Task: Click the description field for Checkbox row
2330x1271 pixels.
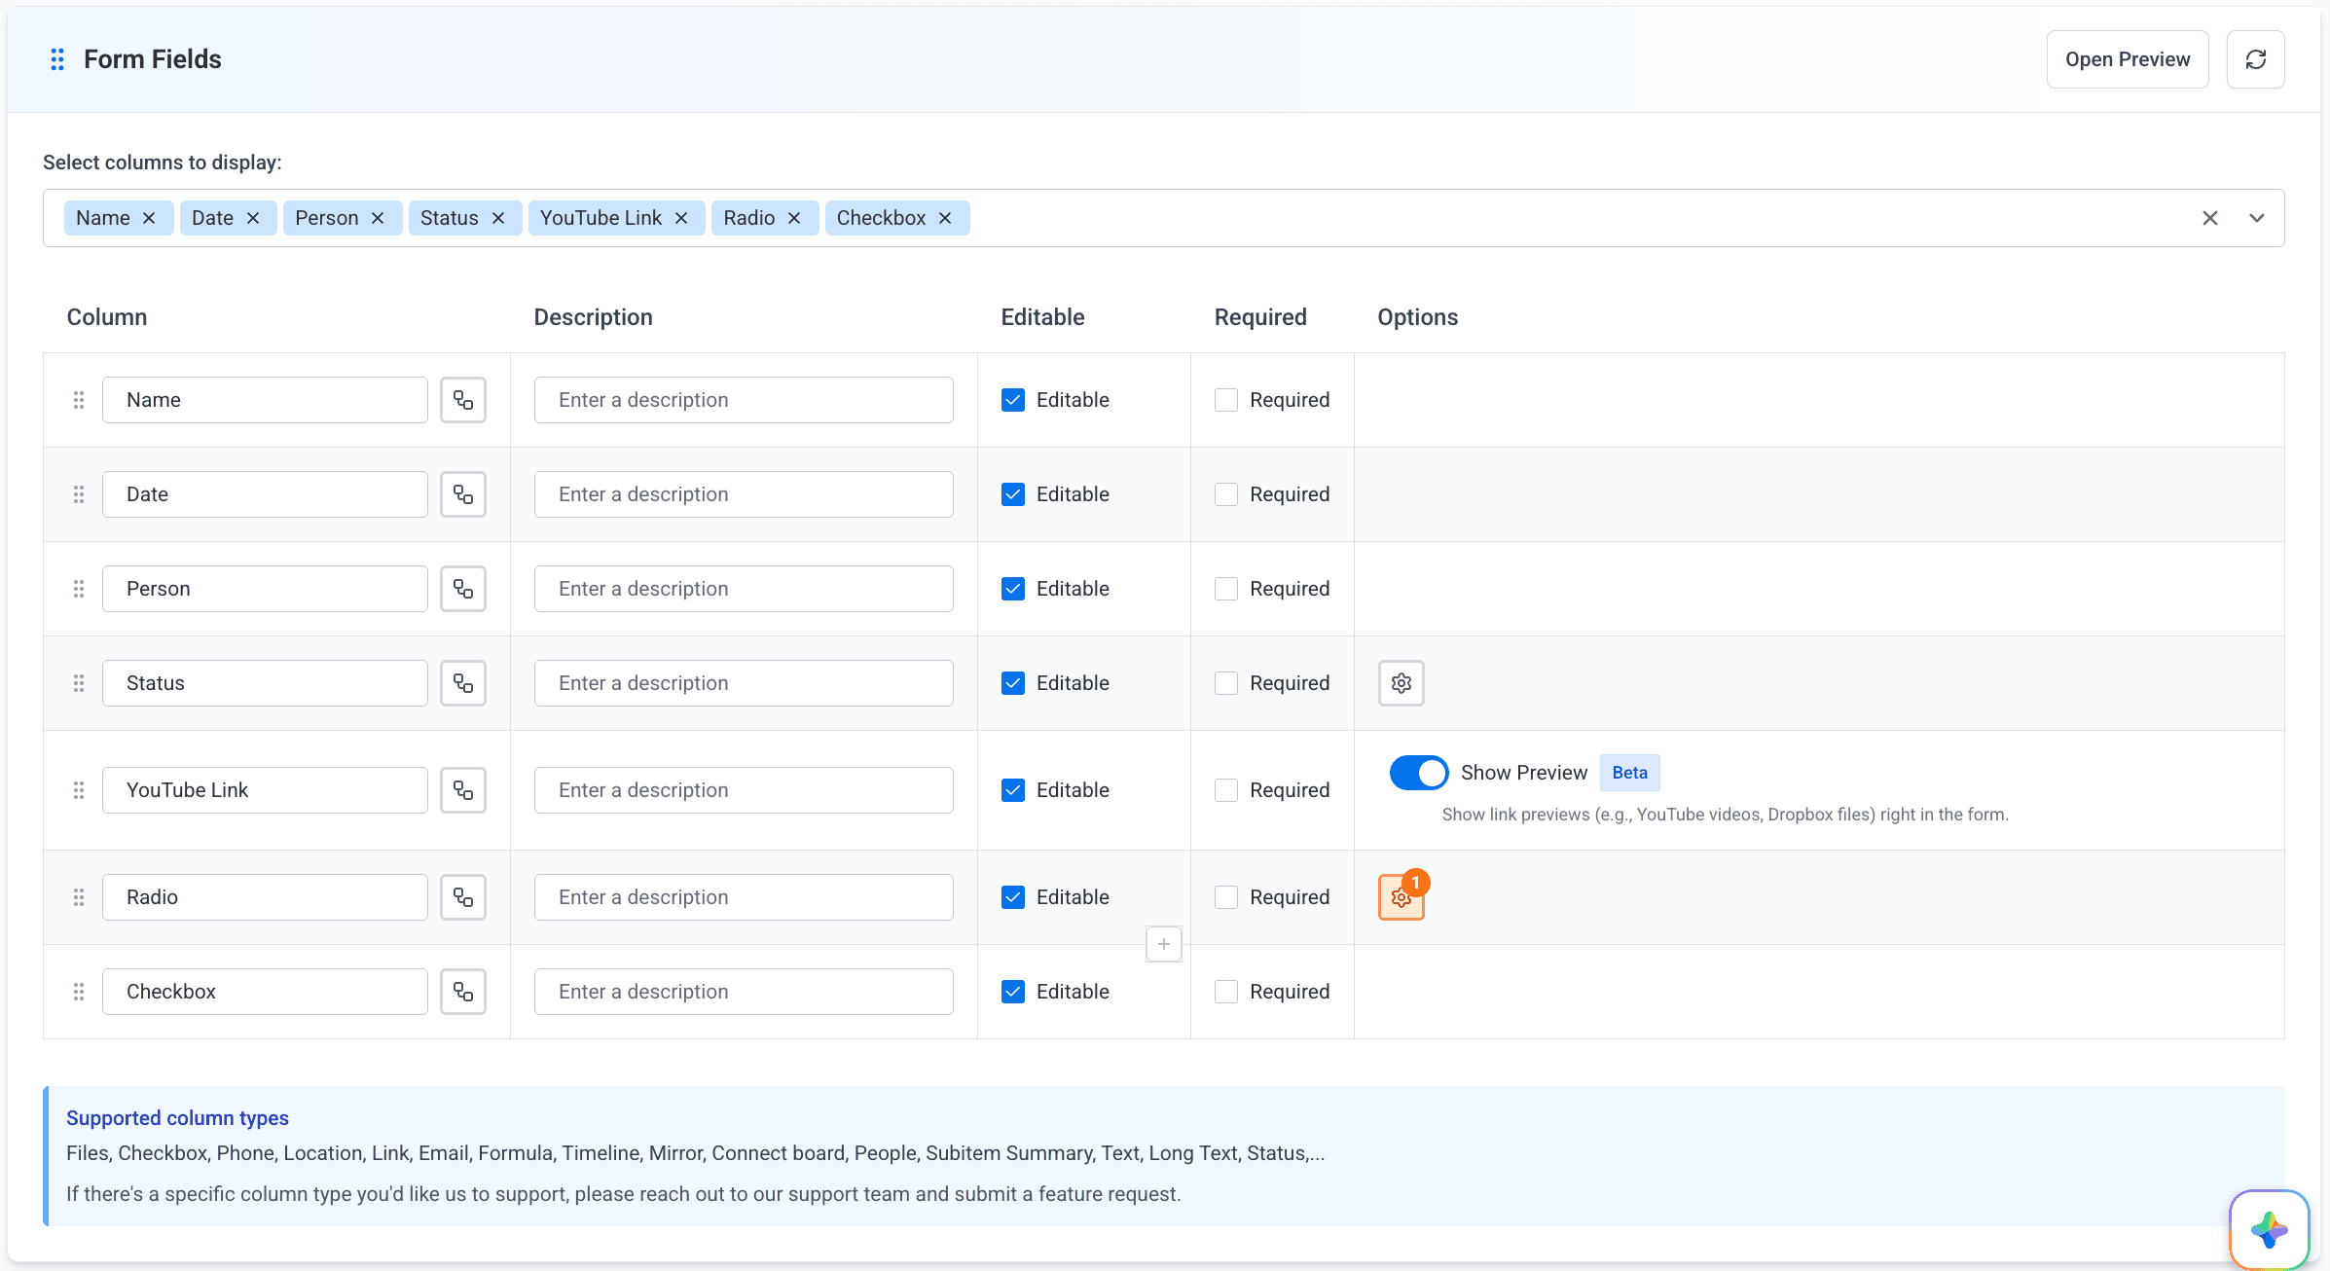Action: coord(744,992)
